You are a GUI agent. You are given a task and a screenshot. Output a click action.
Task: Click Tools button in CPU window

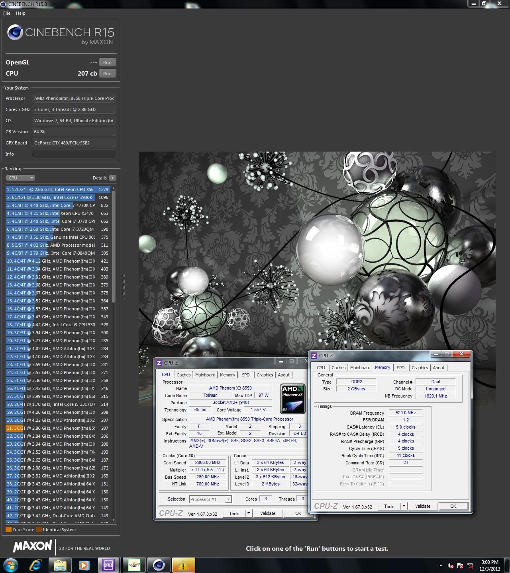[234, 513]
